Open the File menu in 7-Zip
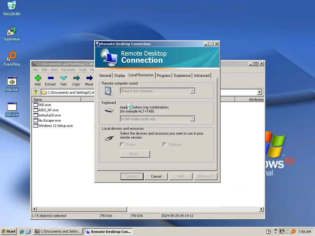The image size is (315, 236). coord(35,70)
